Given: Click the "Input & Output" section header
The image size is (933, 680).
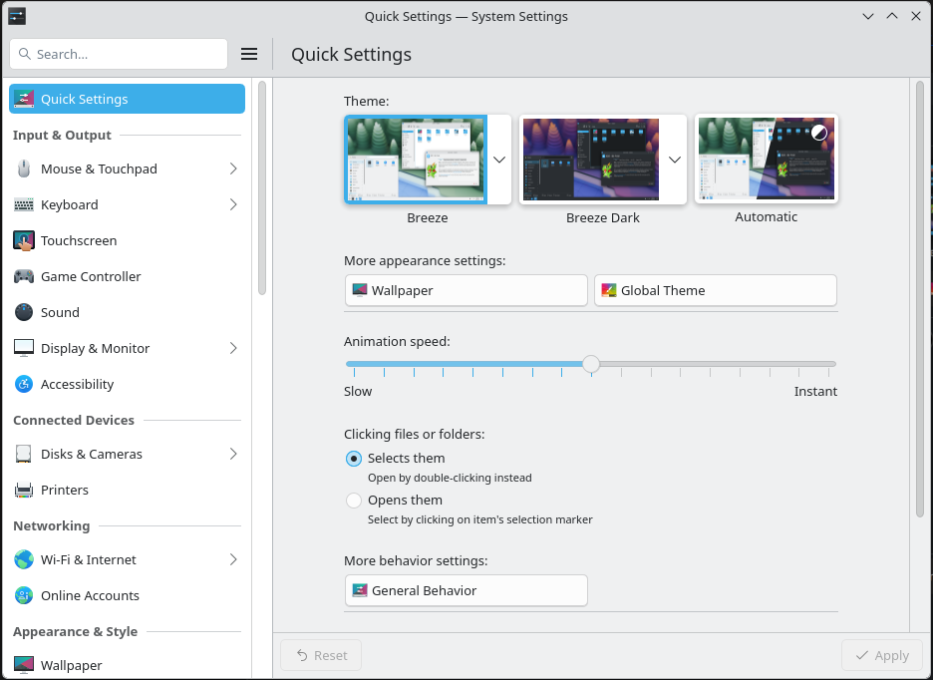Looking at the screenshot, I should 62,136.
